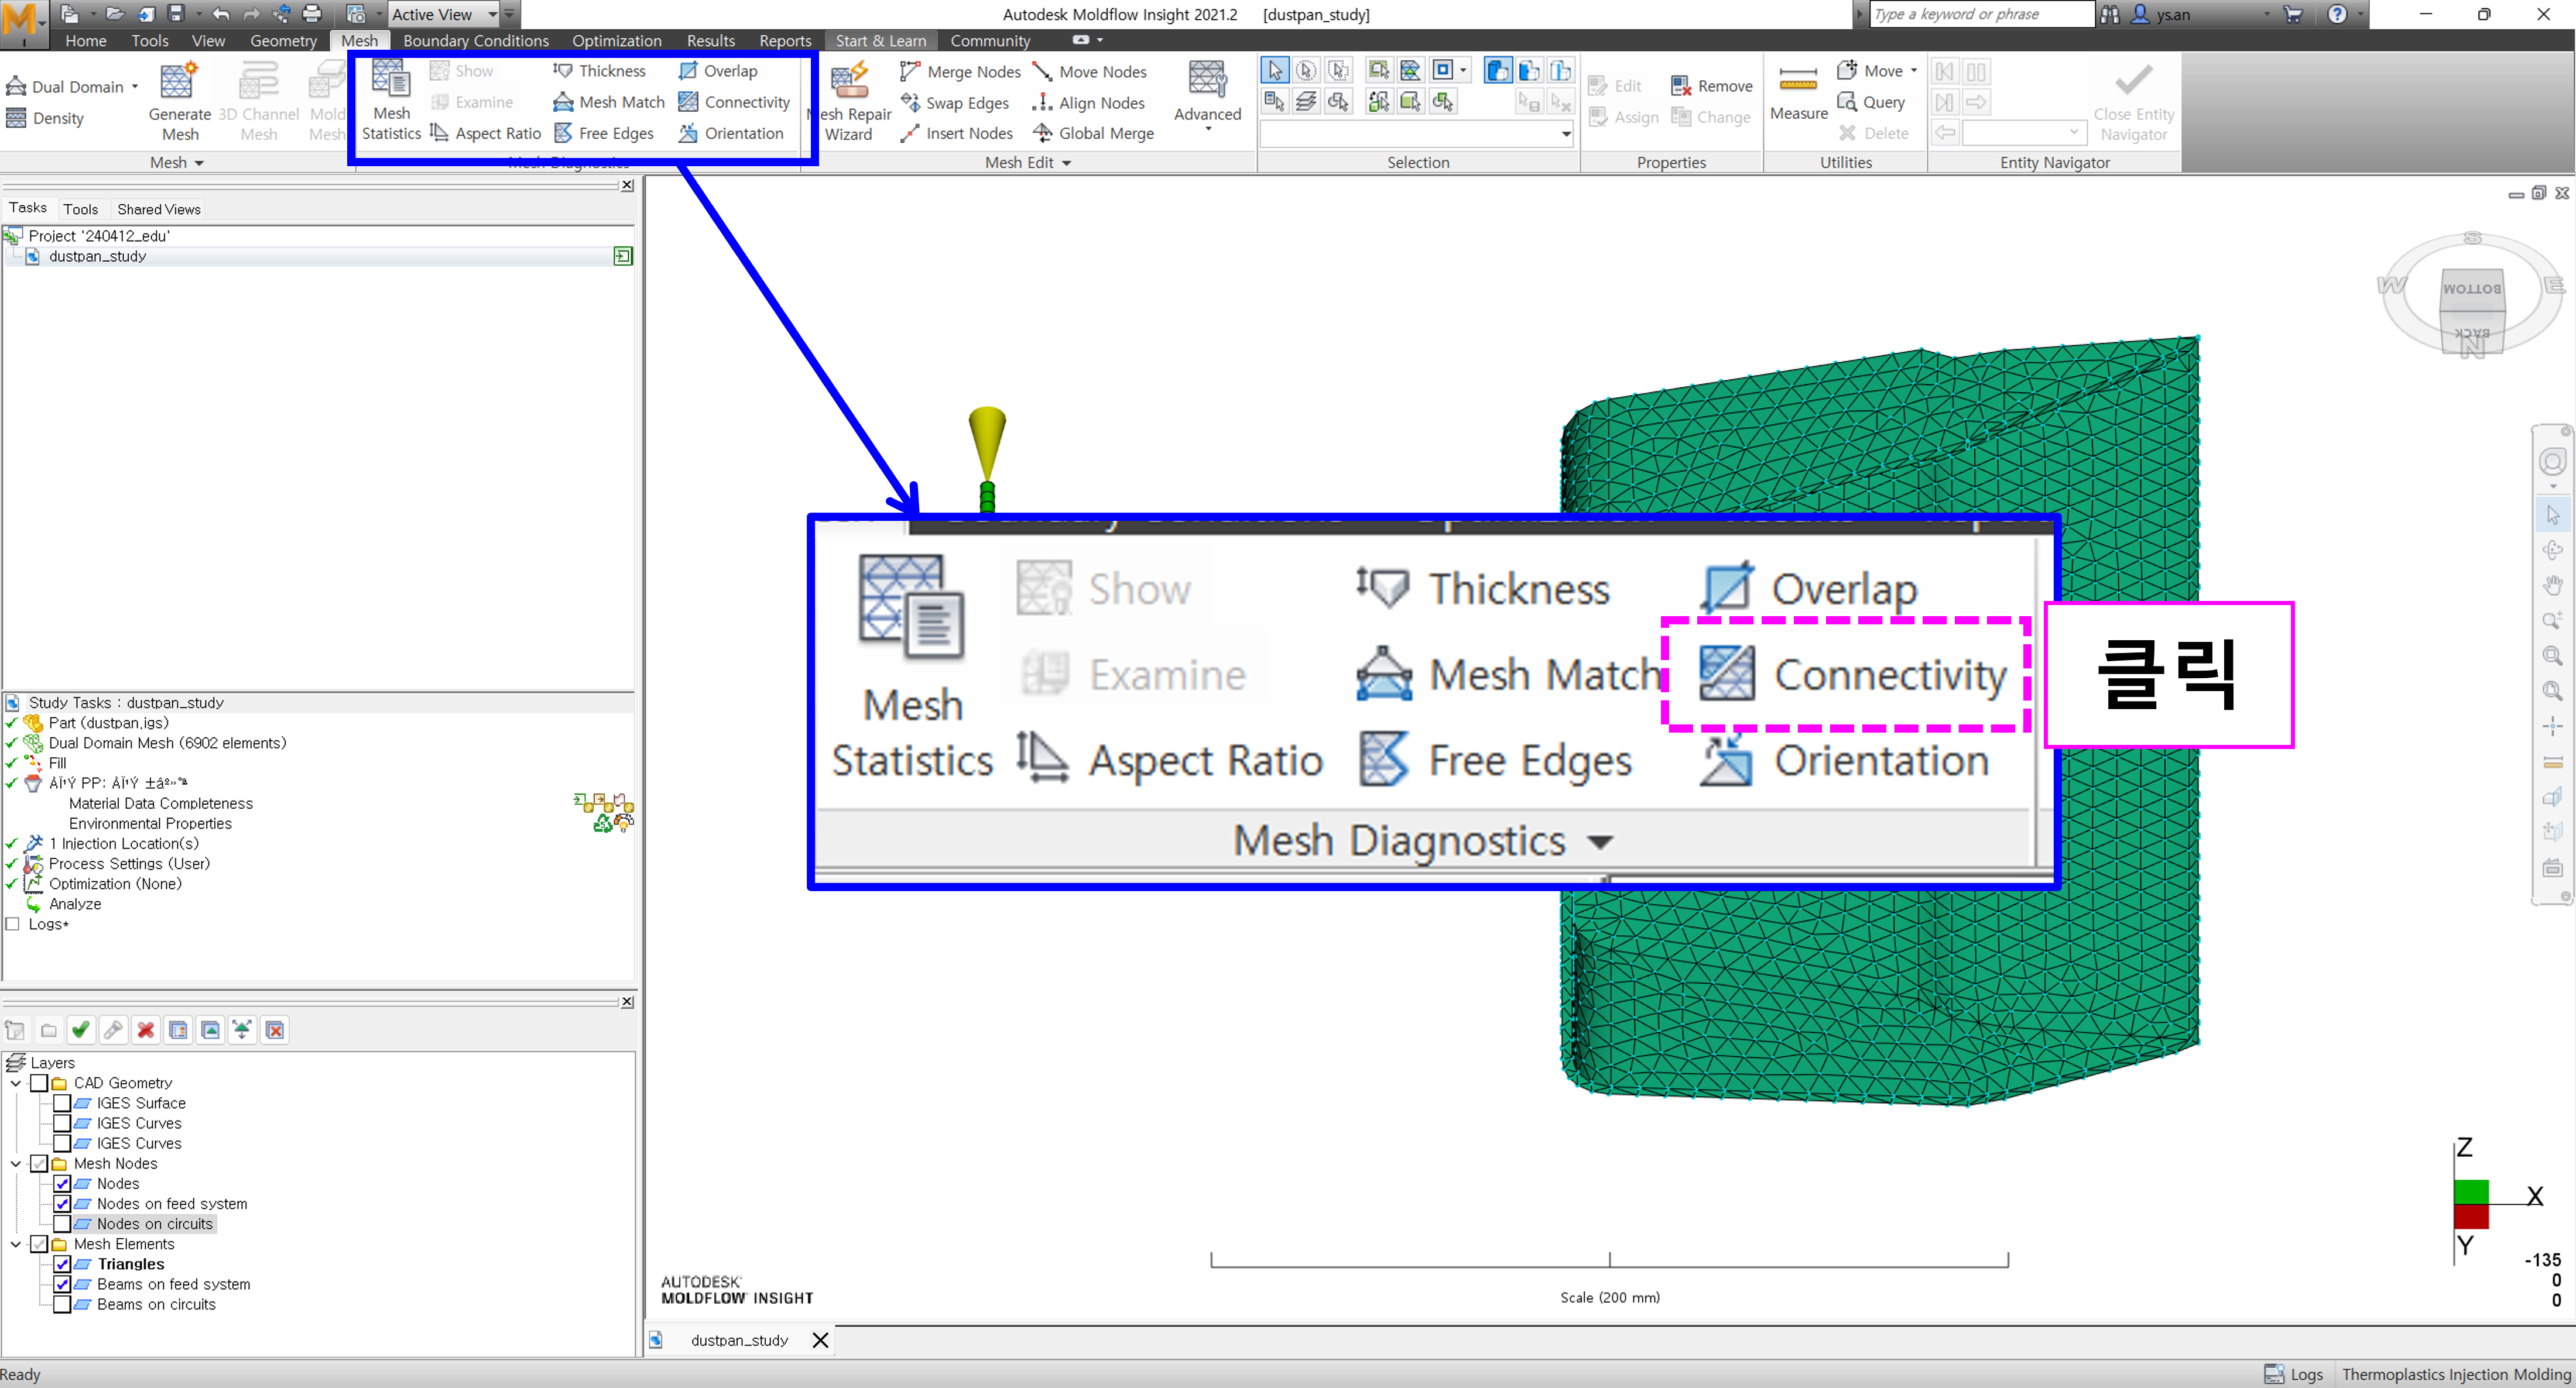The height and width of the screenshot is (1388, 2576).
Task: Select the Swap Edges tool
Action: (955, 103)
